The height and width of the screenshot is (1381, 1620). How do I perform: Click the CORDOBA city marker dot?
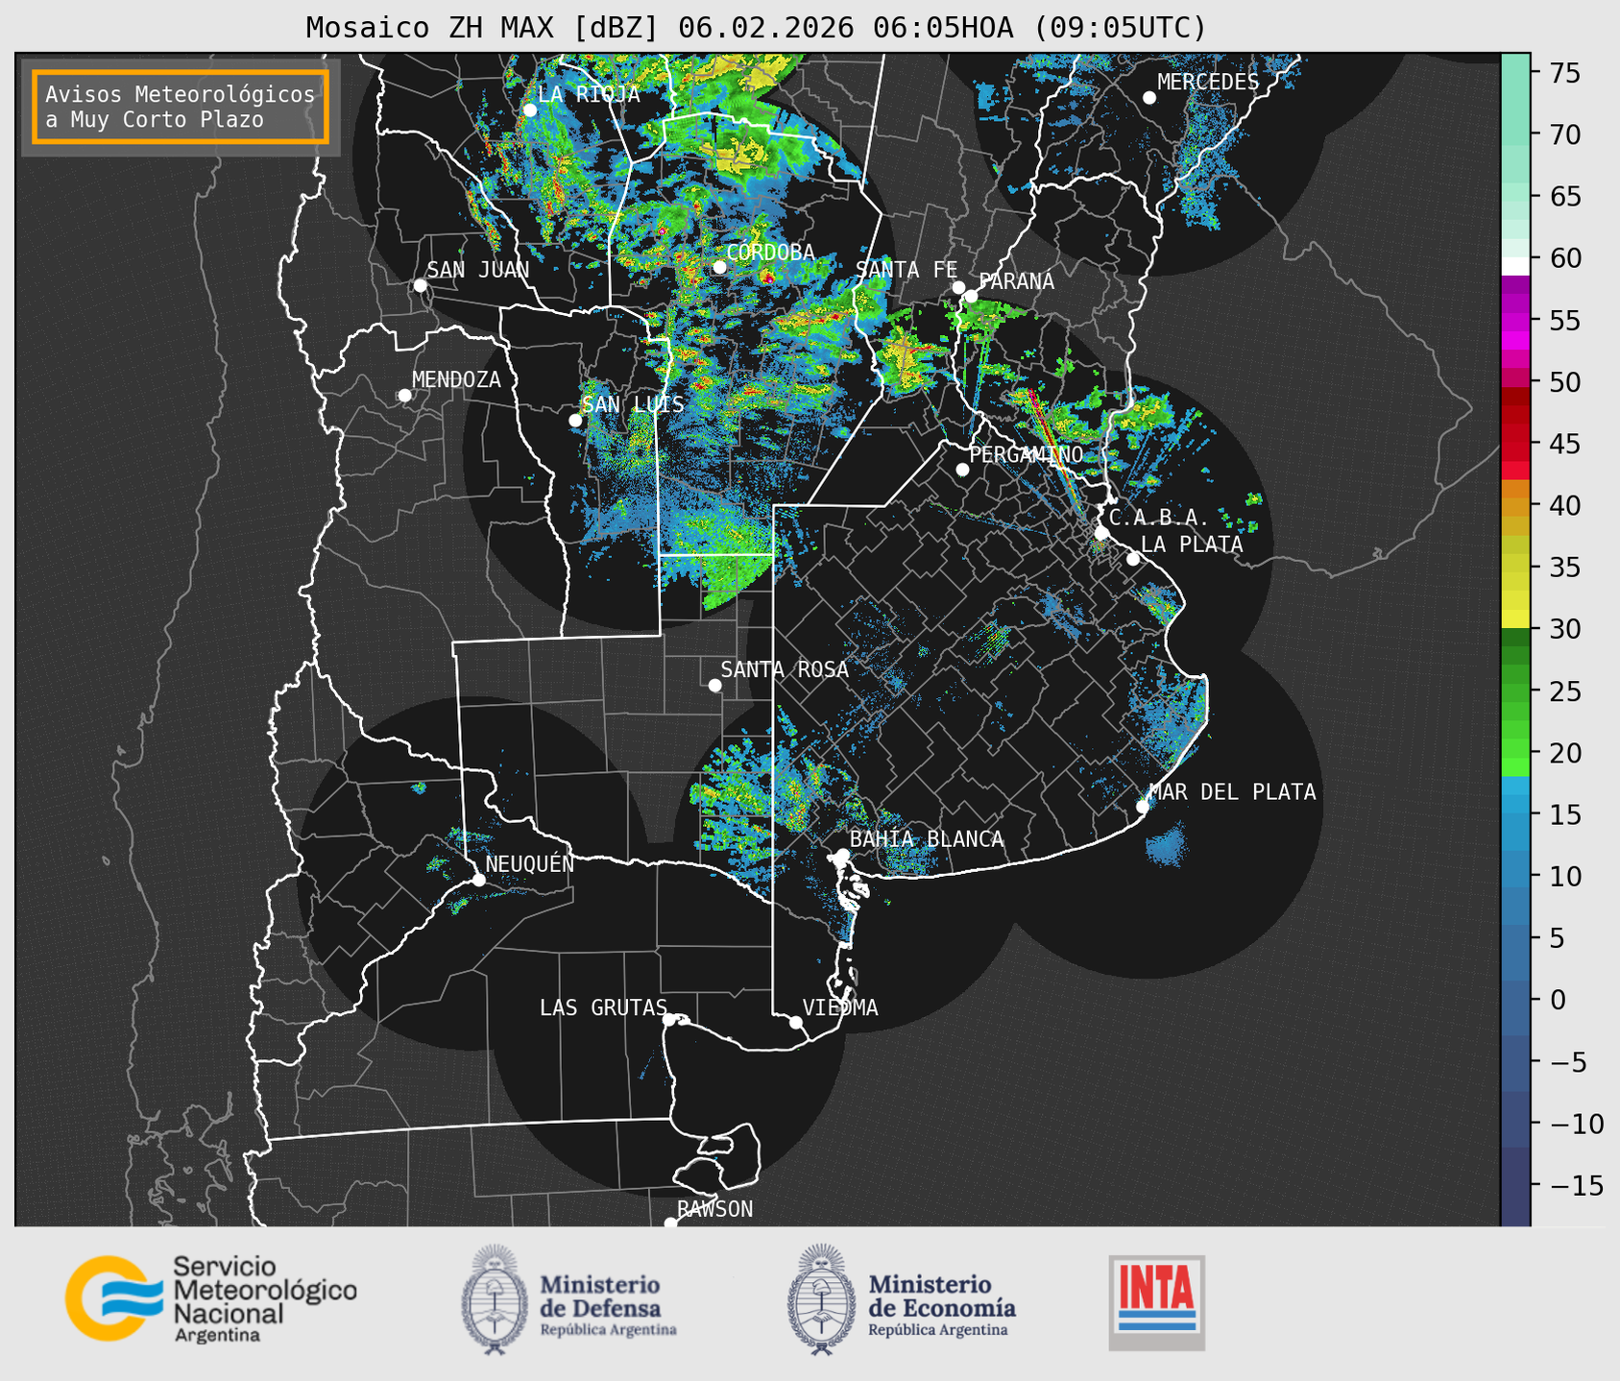[x=719, y=267]
